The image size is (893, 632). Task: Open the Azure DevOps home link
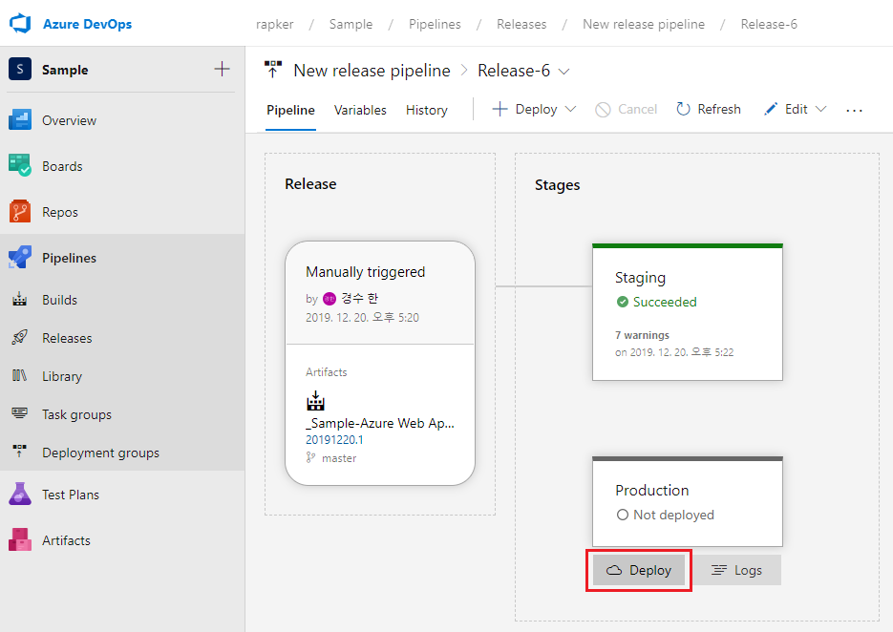pos(87,24)
